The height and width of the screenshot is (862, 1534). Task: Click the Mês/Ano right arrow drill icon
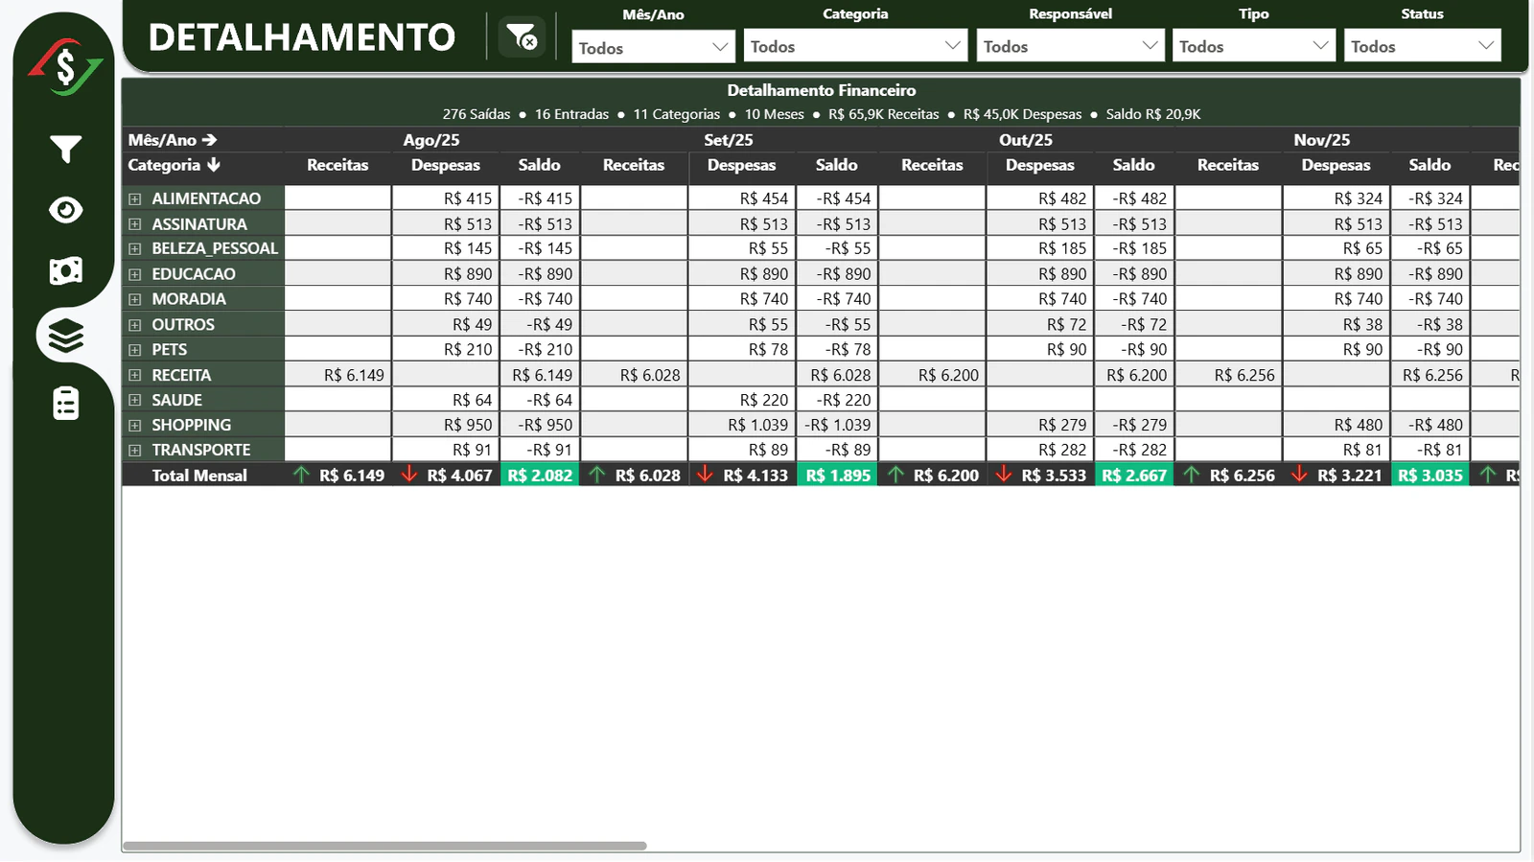pos(210,140)
